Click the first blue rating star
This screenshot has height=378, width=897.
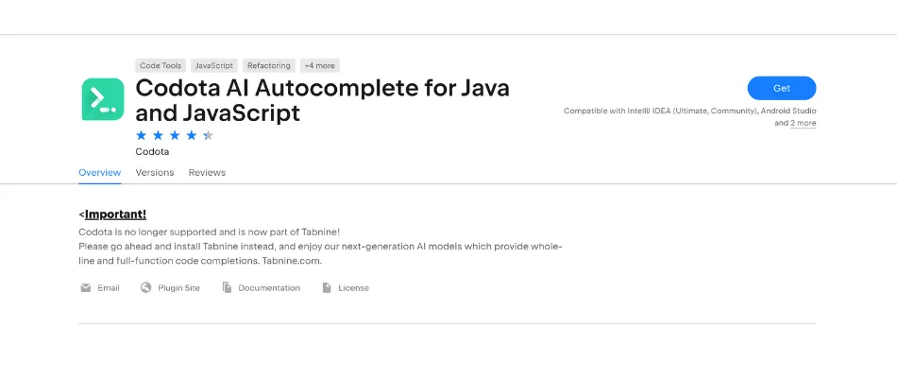tap(143, 135)
